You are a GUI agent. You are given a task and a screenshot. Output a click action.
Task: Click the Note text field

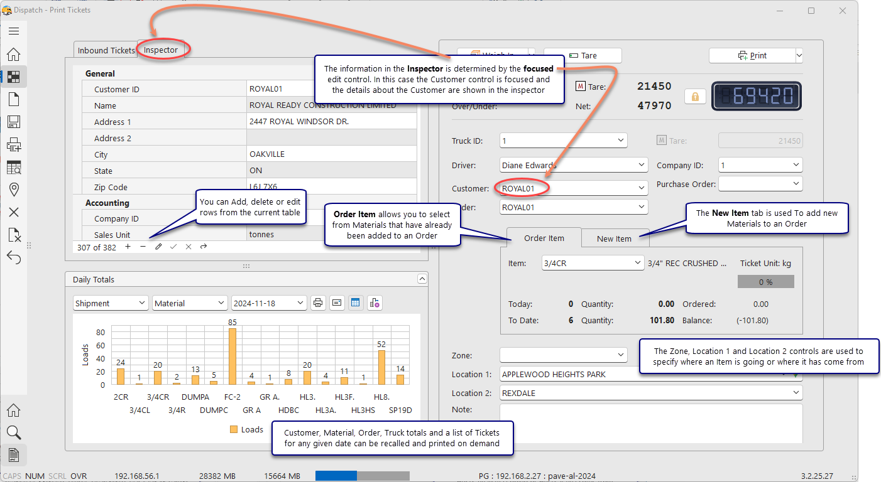click(x=650, y=422)
